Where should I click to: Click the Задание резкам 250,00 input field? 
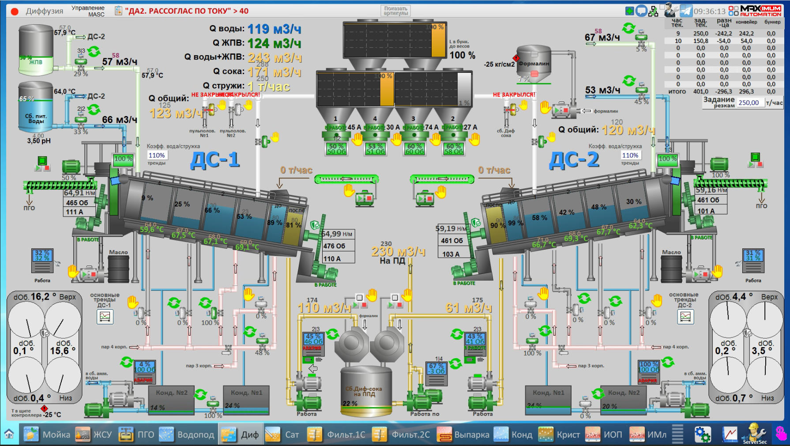click(749, 103)
